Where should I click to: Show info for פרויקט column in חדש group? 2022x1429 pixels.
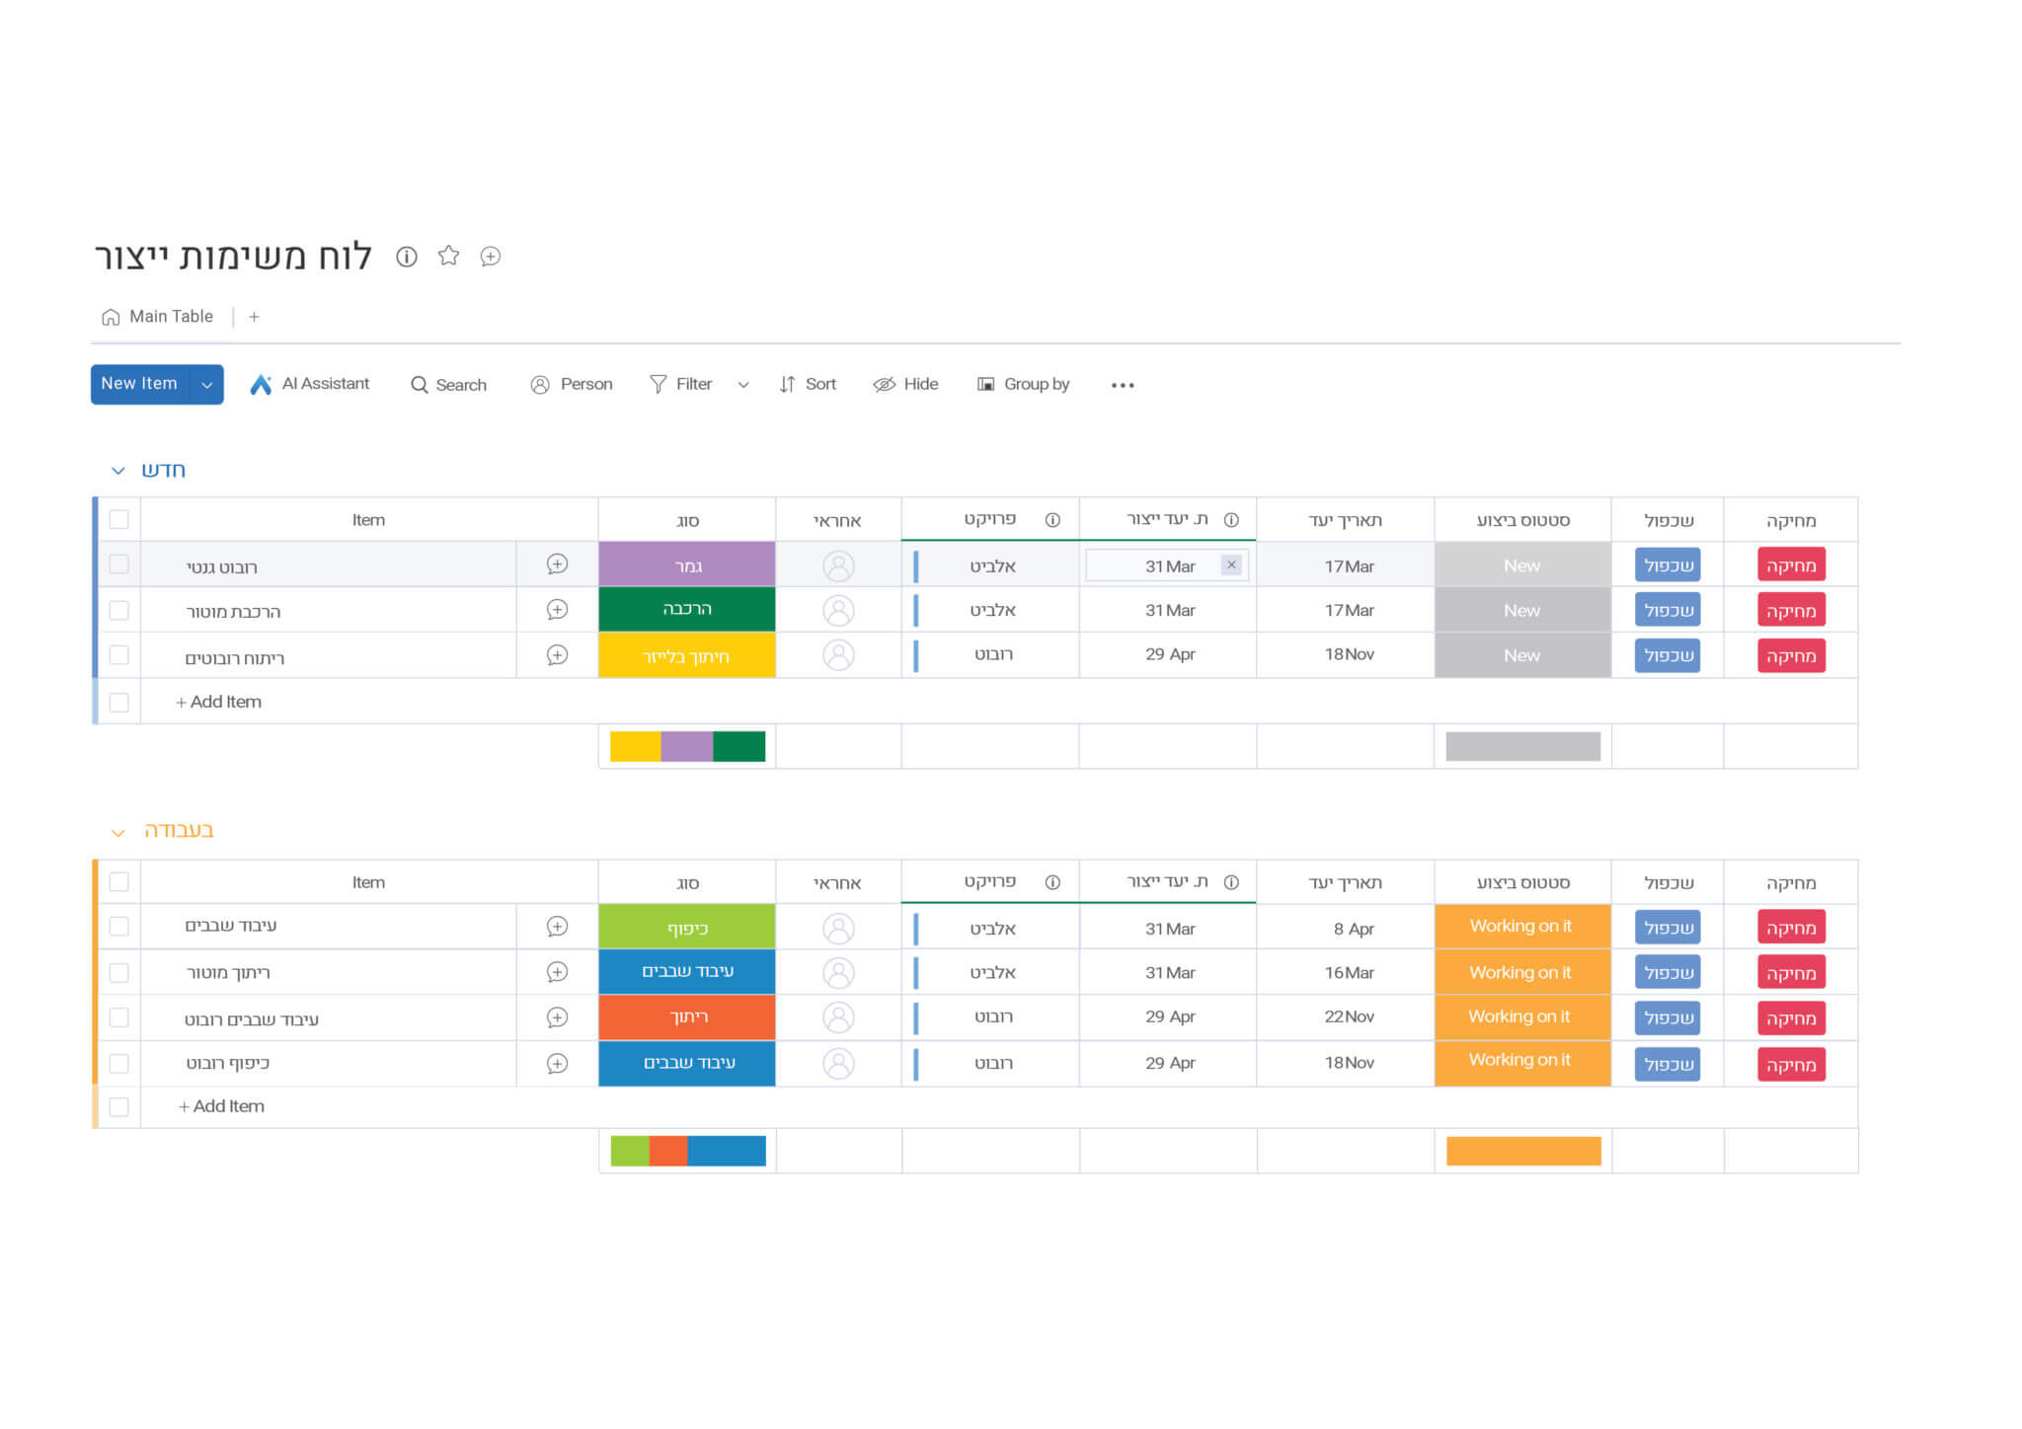pyautogui.click(x=1052, y=520)
